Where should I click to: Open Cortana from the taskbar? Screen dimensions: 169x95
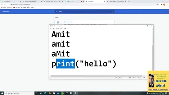click(36, 93)
